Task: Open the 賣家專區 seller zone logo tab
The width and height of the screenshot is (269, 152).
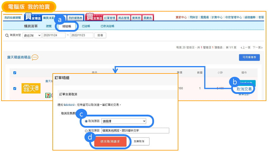Action: coord(94,17)
